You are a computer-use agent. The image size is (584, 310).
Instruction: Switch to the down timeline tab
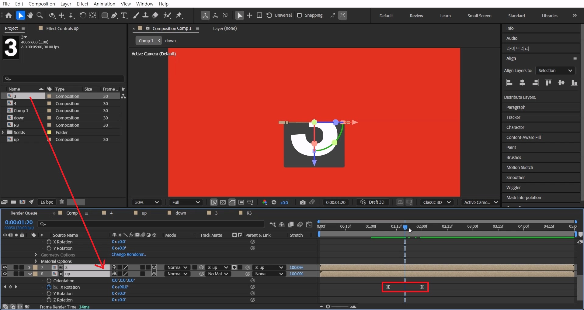click(180, 213)
